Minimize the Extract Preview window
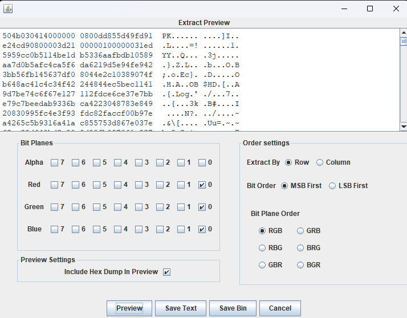Viewport: 407px width, 318px height. coord(344,9)
